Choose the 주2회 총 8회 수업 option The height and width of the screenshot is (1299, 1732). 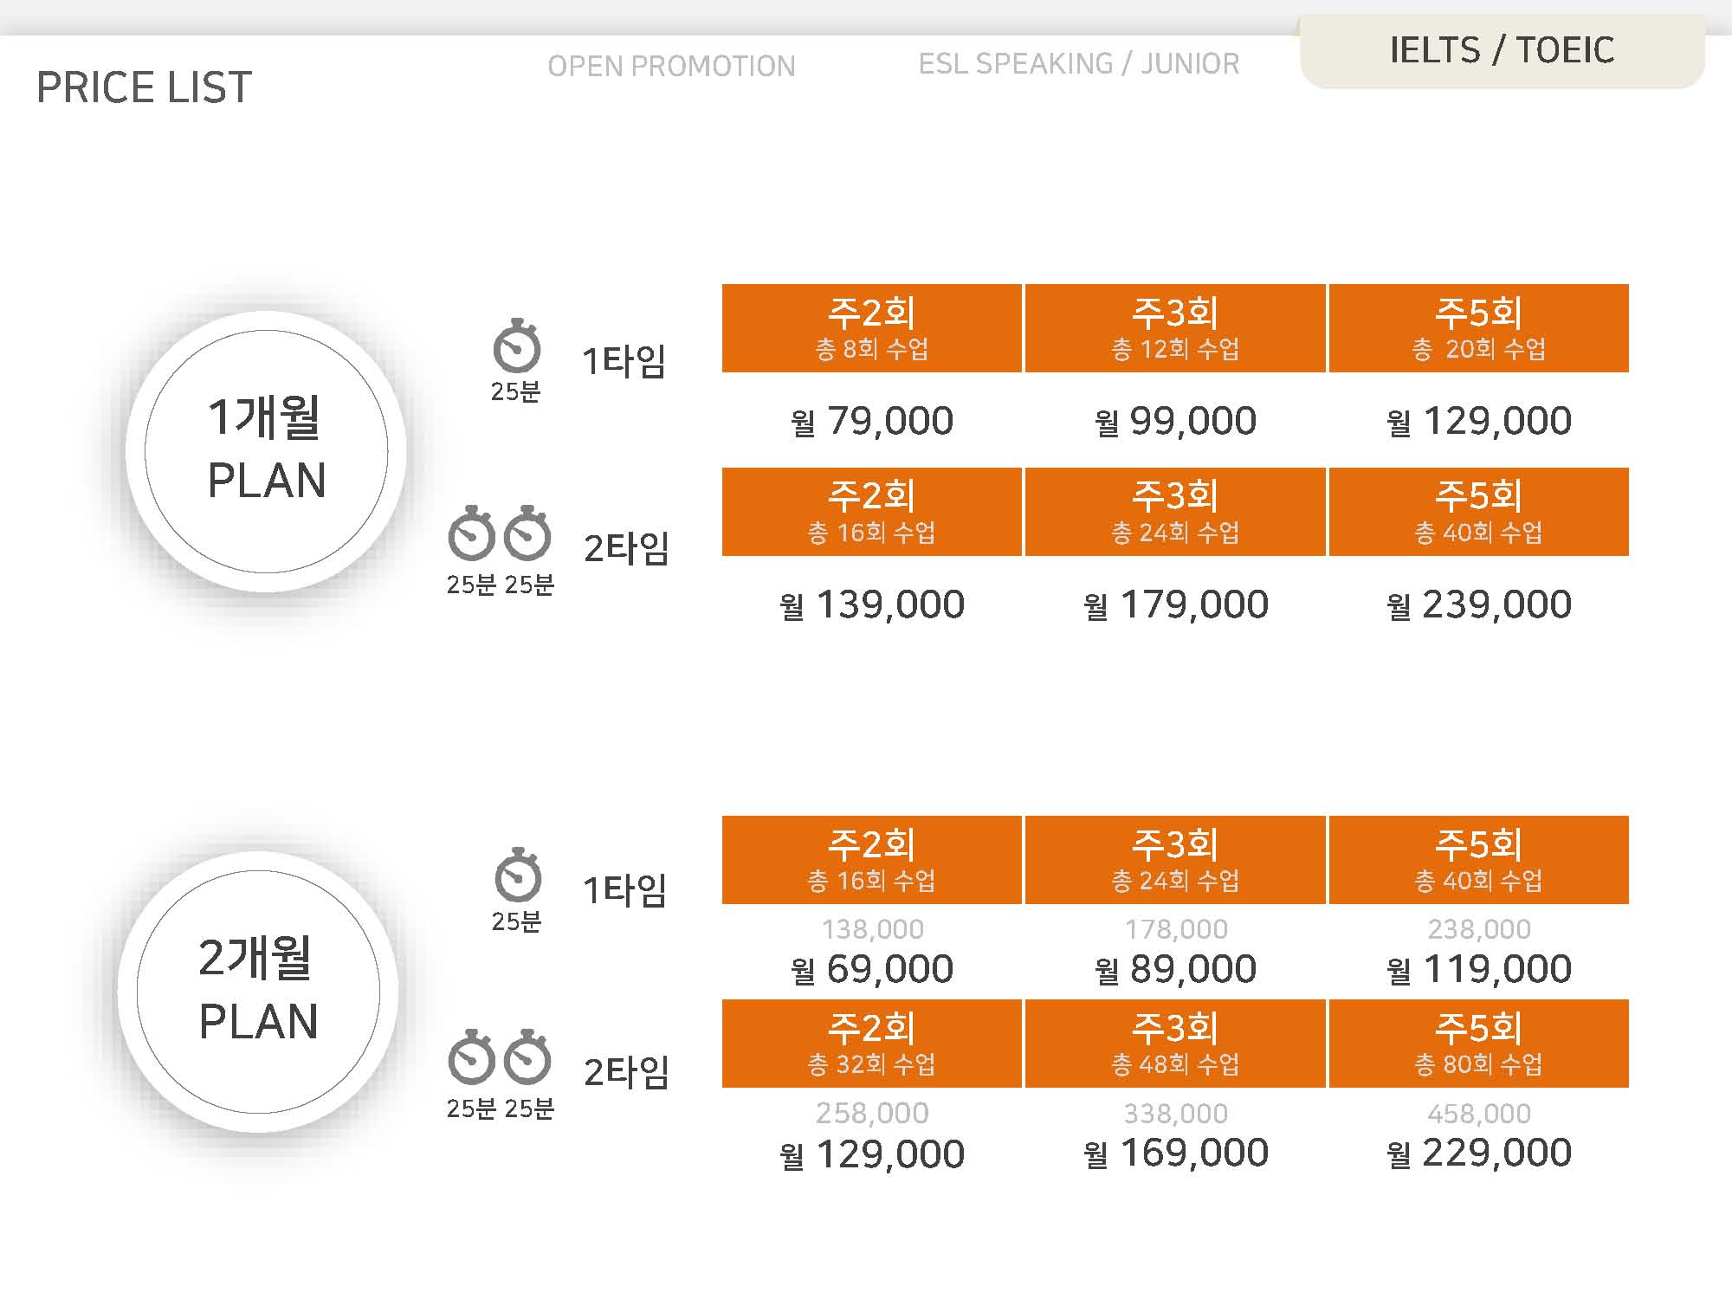pyautogui.click(x=871, y=328)
